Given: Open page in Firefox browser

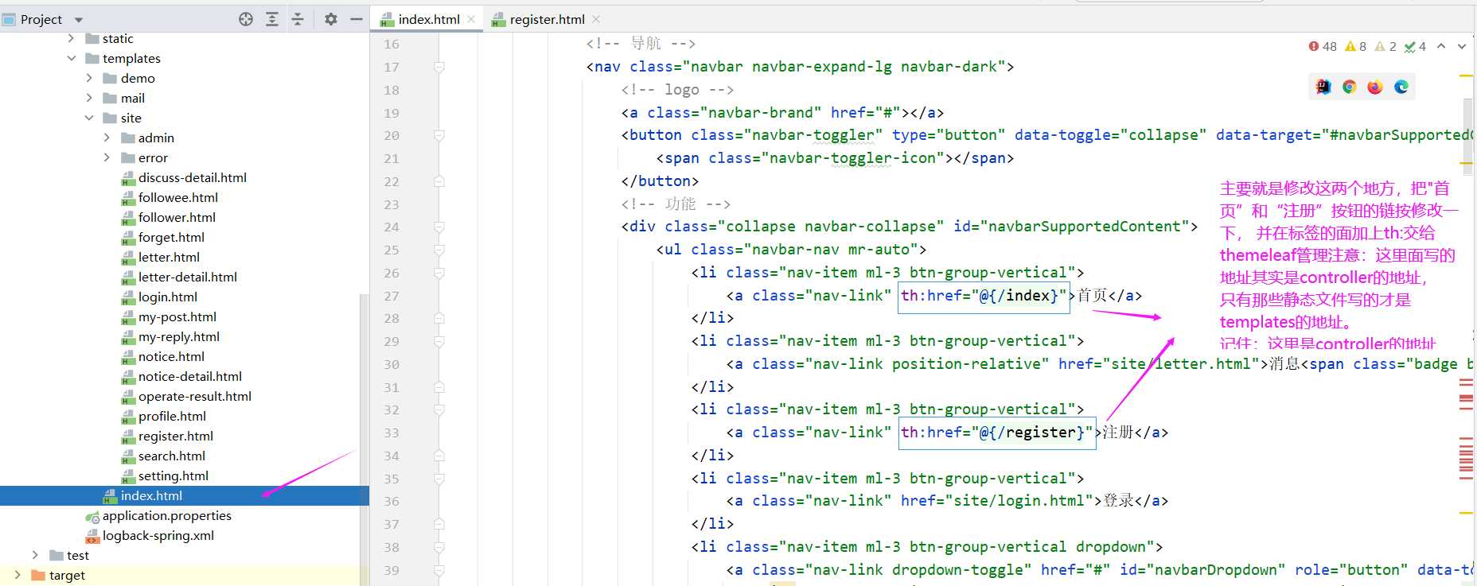Looking at the screenshot, I should click(1375, 87).
